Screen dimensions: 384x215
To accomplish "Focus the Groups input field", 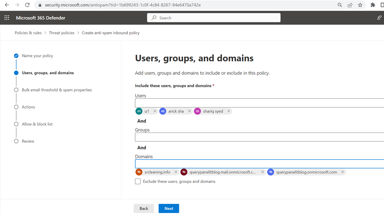I will 259,137.
